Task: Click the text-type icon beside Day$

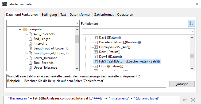Action: 96,38
